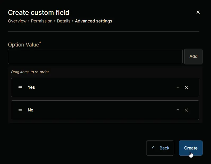This screenshot has height=164, width=211.
Task: Click the Back button label
Action: (164, 148)
